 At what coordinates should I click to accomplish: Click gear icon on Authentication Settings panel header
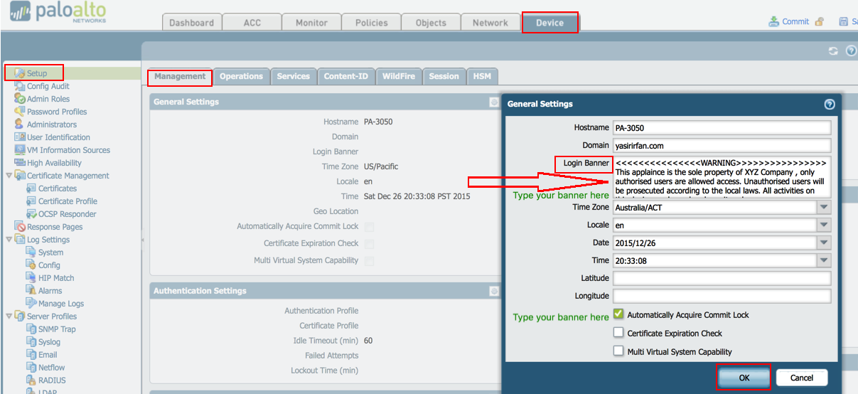(x=494, y=291)
